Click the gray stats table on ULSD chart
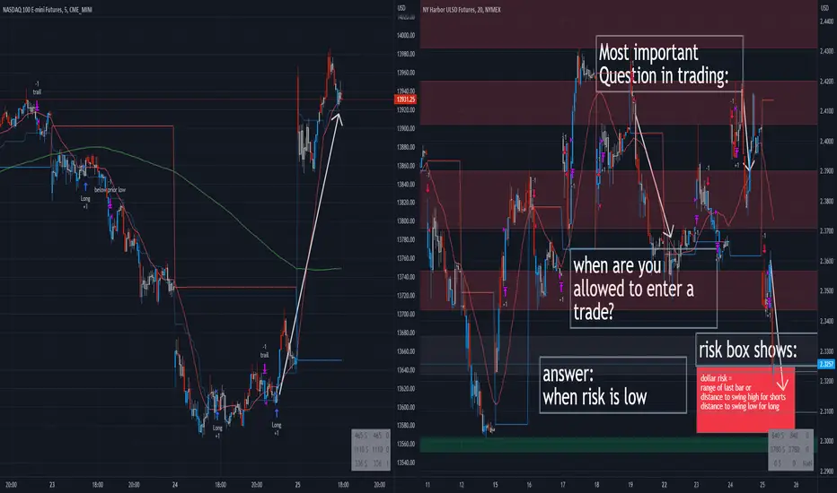The width and height of the screenshot is (837, 493). (790, 450)
